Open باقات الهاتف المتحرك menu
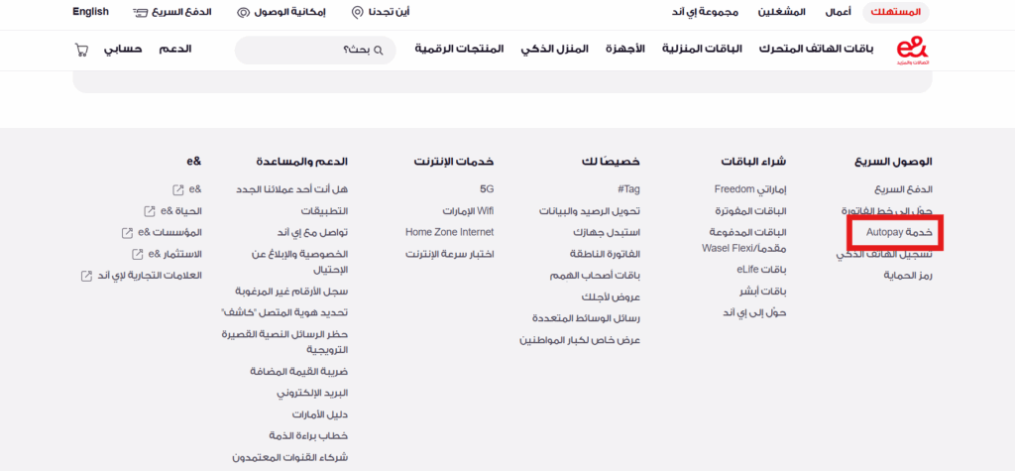This screenshot has width=1015, height=471. (816, 50)
